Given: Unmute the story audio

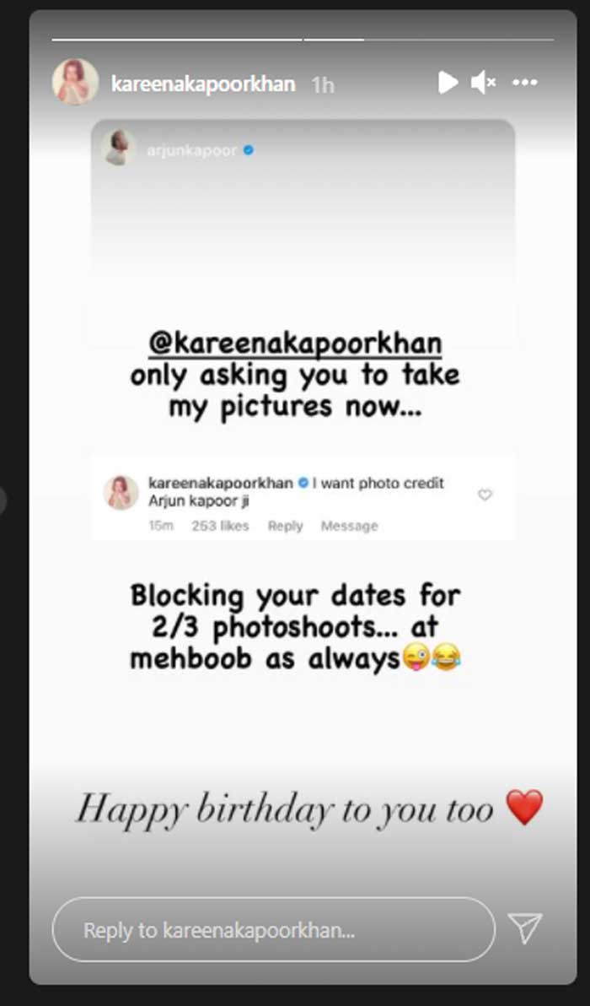Looking at the screenshot, I should (484, 82).
